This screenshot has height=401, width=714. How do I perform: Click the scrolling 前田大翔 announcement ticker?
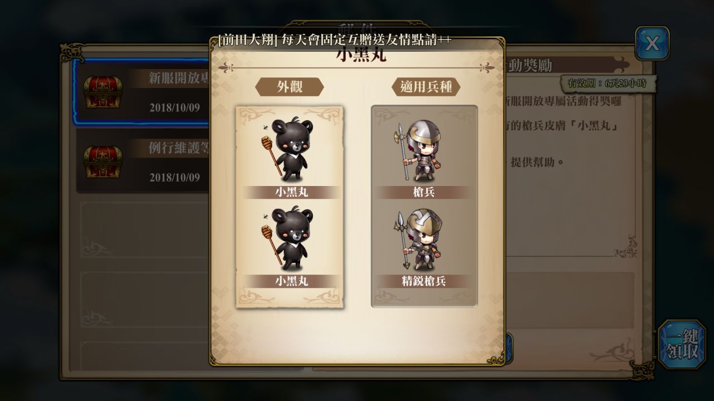click(335, 40)
